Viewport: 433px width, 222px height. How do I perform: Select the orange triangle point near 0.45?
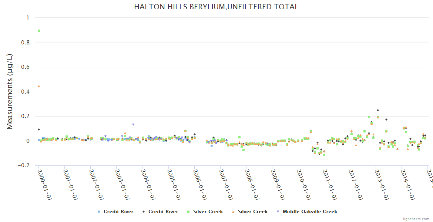39,86
